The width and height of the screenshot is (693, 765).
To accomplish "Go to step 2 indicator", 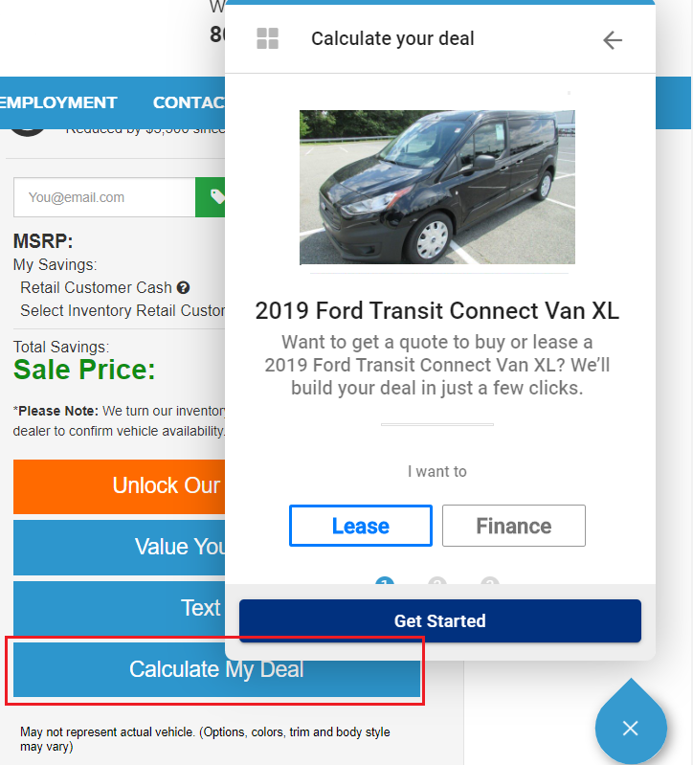I will (x=437, y=580).
